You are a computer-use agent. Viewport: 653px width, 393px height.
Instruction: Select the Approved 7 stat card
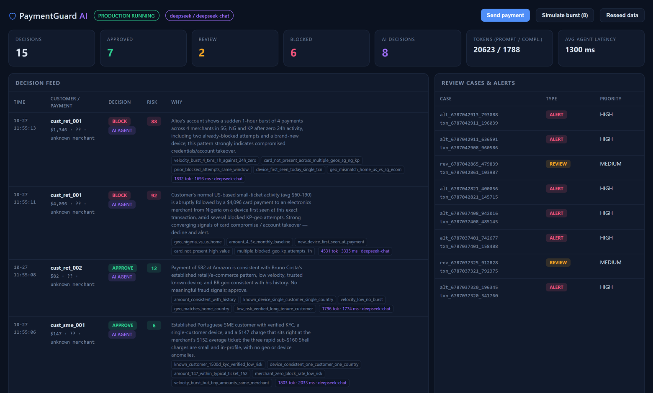click(x=143, y=48)
